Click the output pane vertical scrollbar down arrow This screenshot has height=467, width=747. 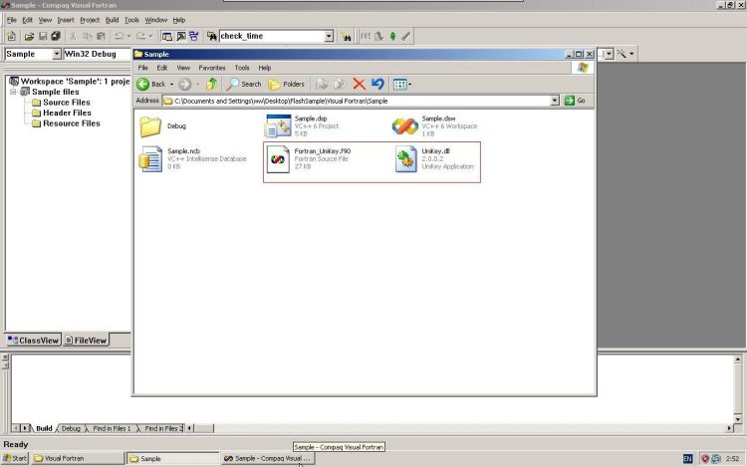[x=738, y=419]
